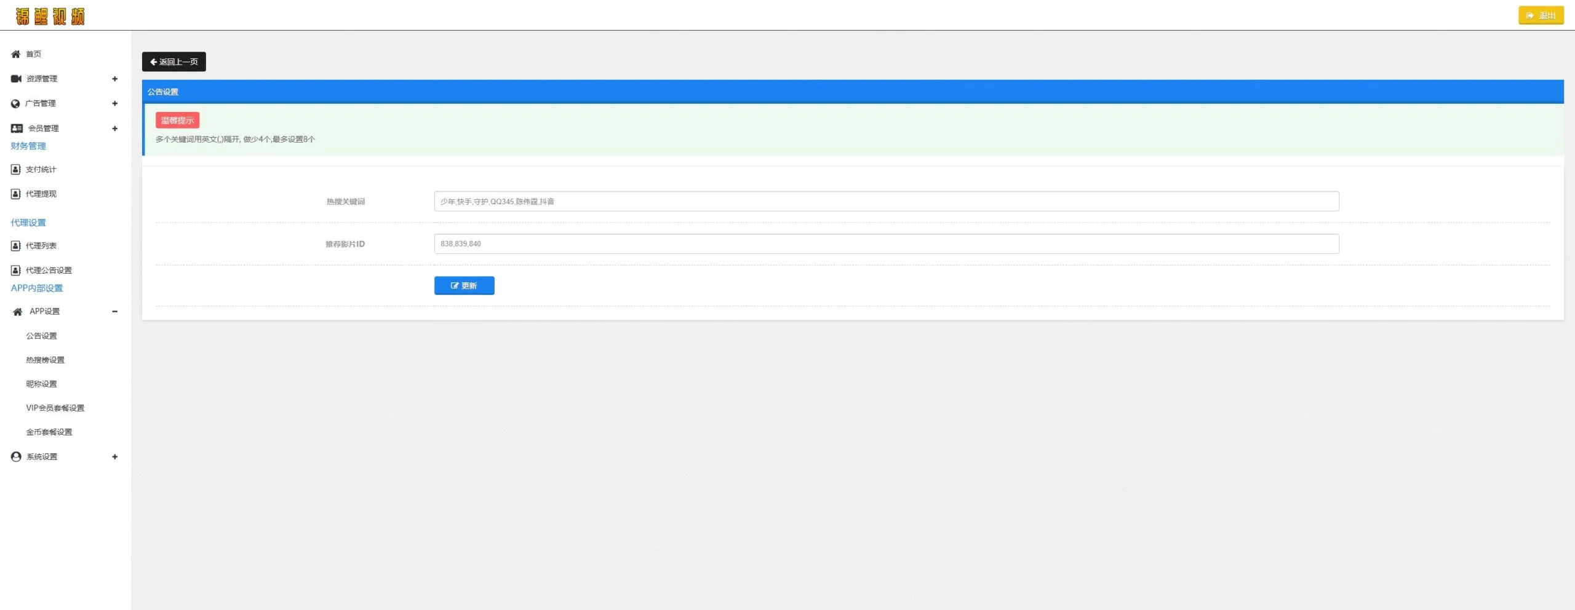Open 代理列表 in the sidebar
Screen dimensions: 1575x610
[x=41, y=246]
